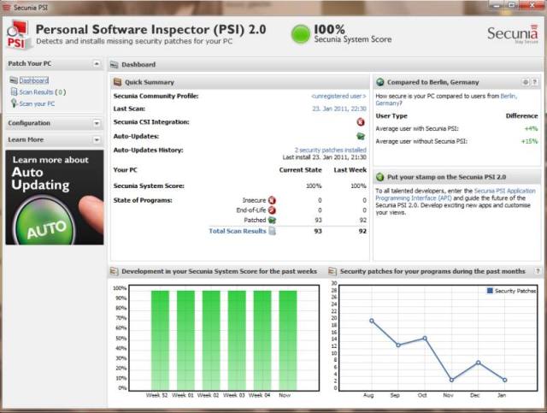Open help icon in Security patches chart header
The image size is (547, 413).
[x=538, y=271]
